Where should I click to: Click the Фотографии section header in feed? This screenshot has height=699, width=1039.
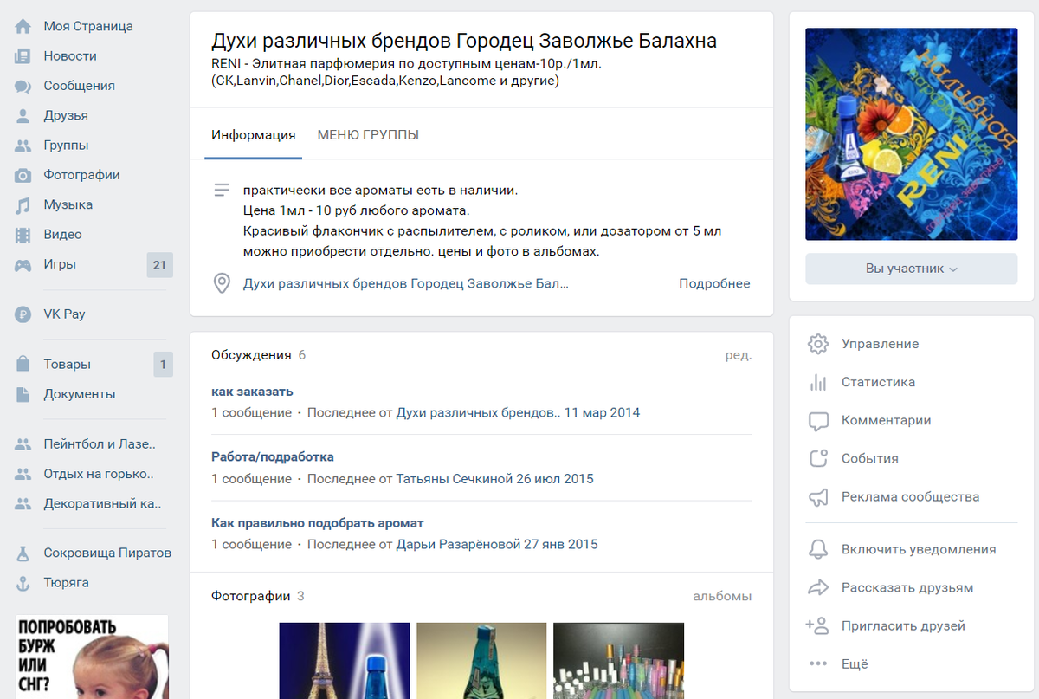click(x=251, y=596)
